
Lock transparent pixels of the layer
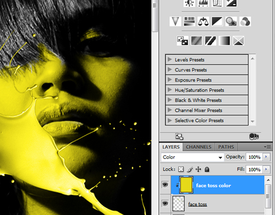[x=181, y=169]
